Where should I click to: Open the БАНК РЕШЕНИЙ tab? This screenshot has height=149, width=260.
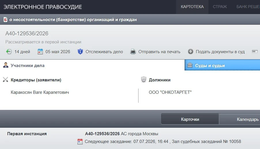pyautogui.click(x=248, y=7)
